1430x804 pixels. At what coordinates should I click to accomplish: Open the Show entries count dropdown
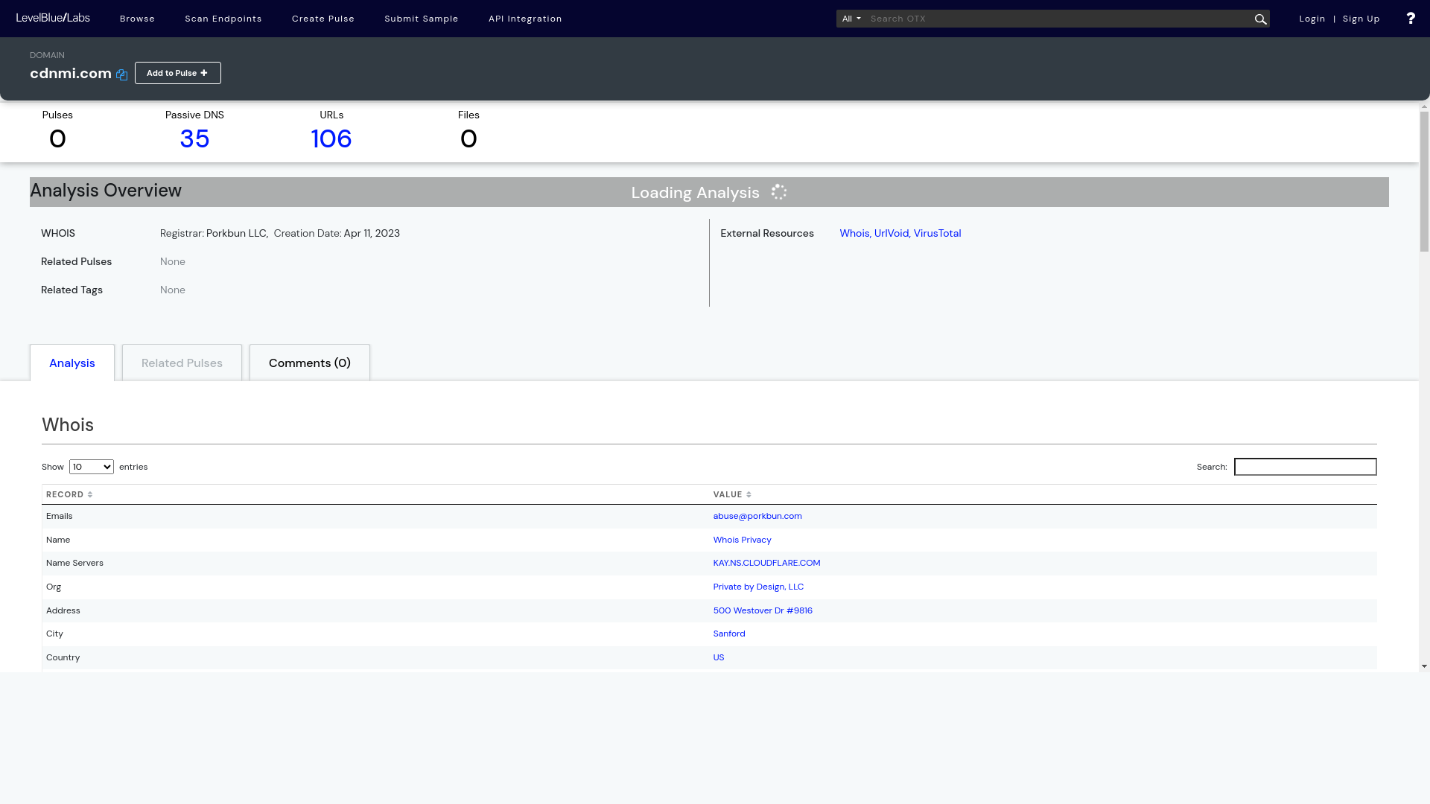(x=92, y=467)
